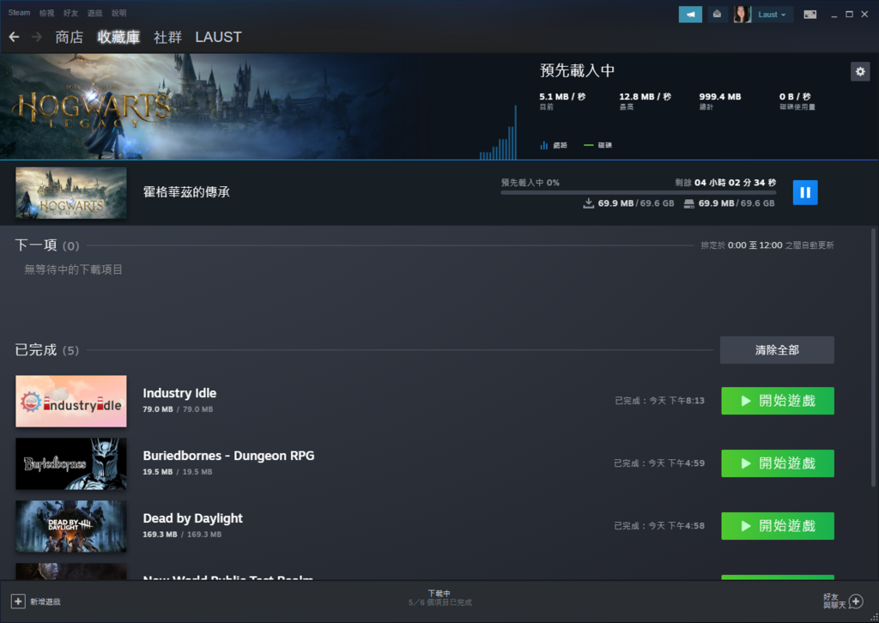Click the Buriedbornes - Dungeon RPG title
The image size is (879, 623).
point(228,456)
